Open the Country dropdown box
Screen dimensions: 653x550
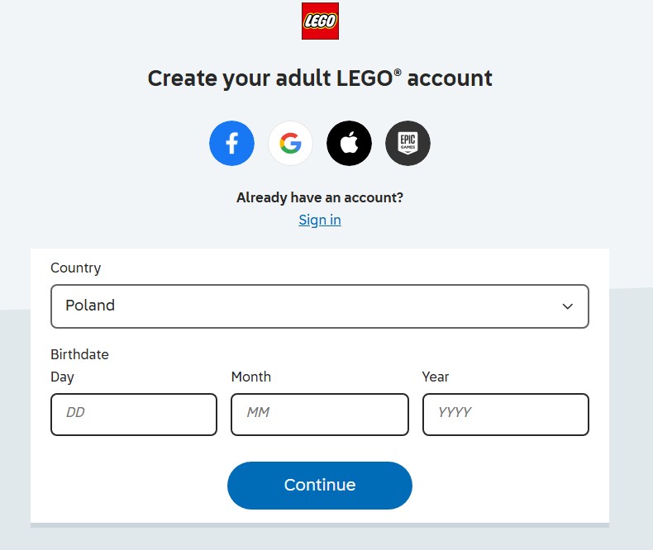(x=319, y=306)
